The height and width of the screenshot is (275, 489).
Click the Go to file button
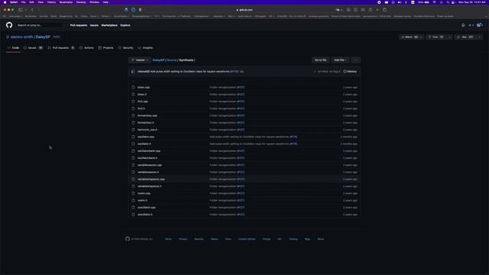click(320, 60)
